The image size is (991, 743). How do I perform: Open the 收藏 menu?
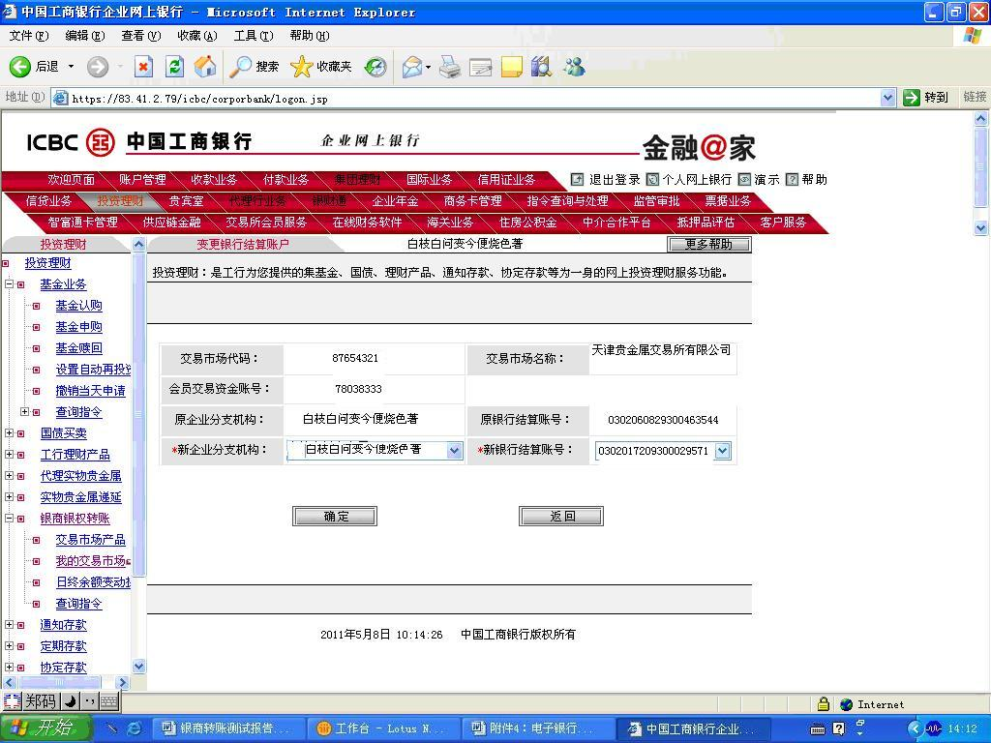[197, 36]
